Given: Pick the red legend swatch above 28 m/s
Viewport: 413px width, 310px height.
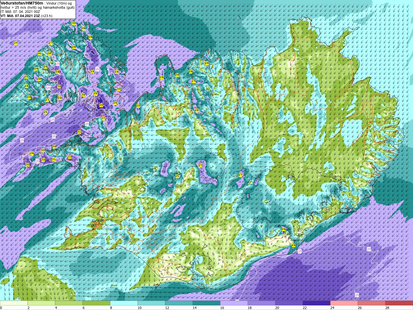Looking at the screenshot, I should pos(399,303).
